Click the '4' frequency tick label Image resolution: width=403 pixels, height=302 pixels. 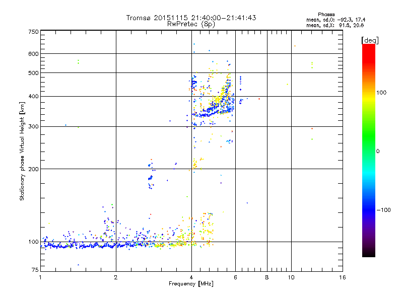pos(191,277)
